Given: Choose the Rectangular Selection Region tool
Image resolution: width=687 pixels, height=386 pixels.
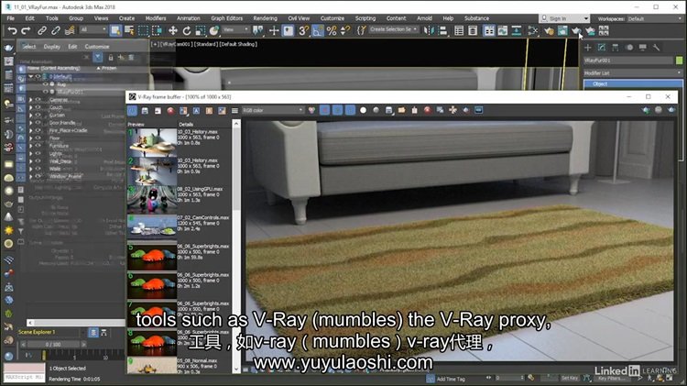Looking at the screenshot, I should pos(143,30).
